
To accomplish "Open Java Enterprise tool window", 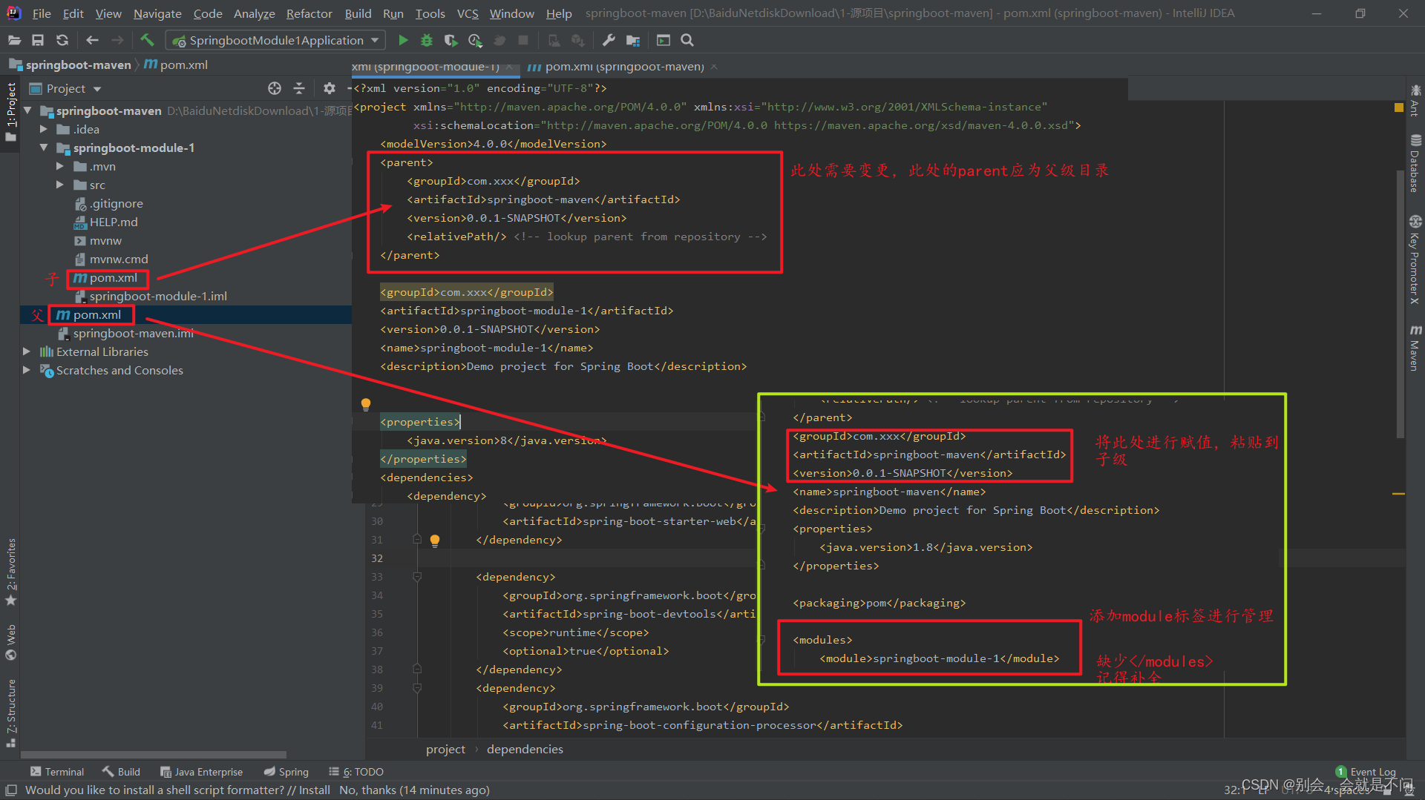I will click(x=202, y=772).
